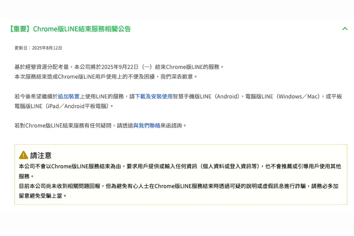Click the paragraph starting 目前本公司尚未收到
This screenshot has width=354, height=236.
pos(179,191)
